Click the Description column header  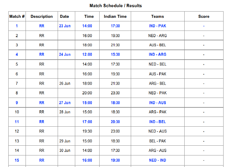tap(42, 17)
